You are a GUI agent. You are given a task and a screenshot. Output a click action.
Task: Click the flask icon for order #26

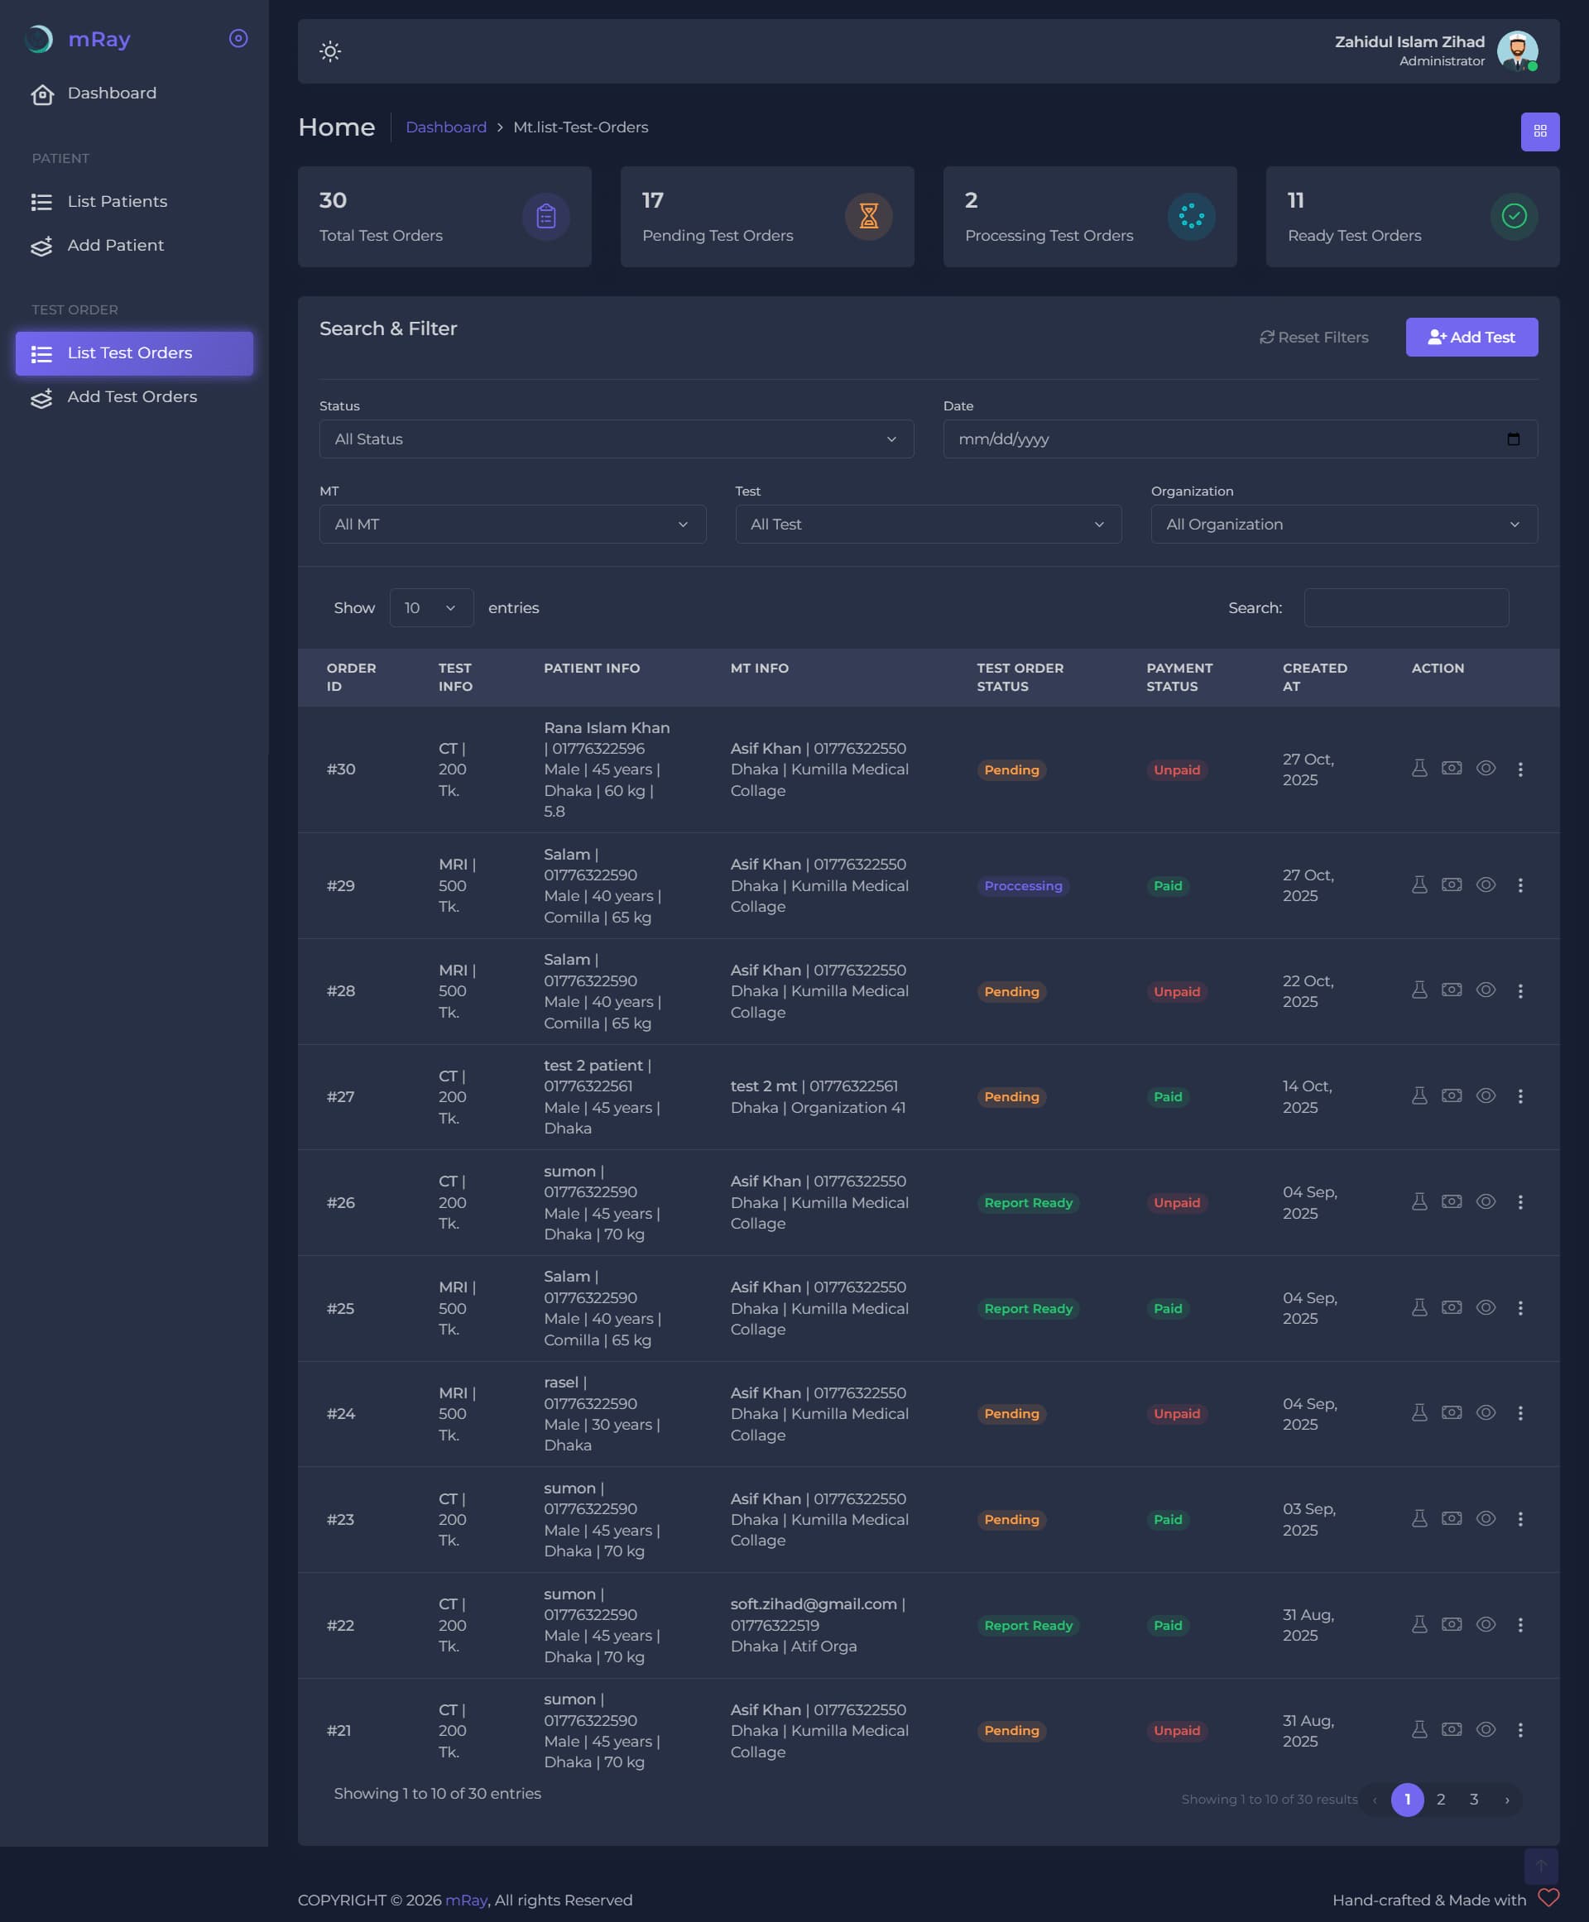pyautogui.click(x=1419, y=1201)
